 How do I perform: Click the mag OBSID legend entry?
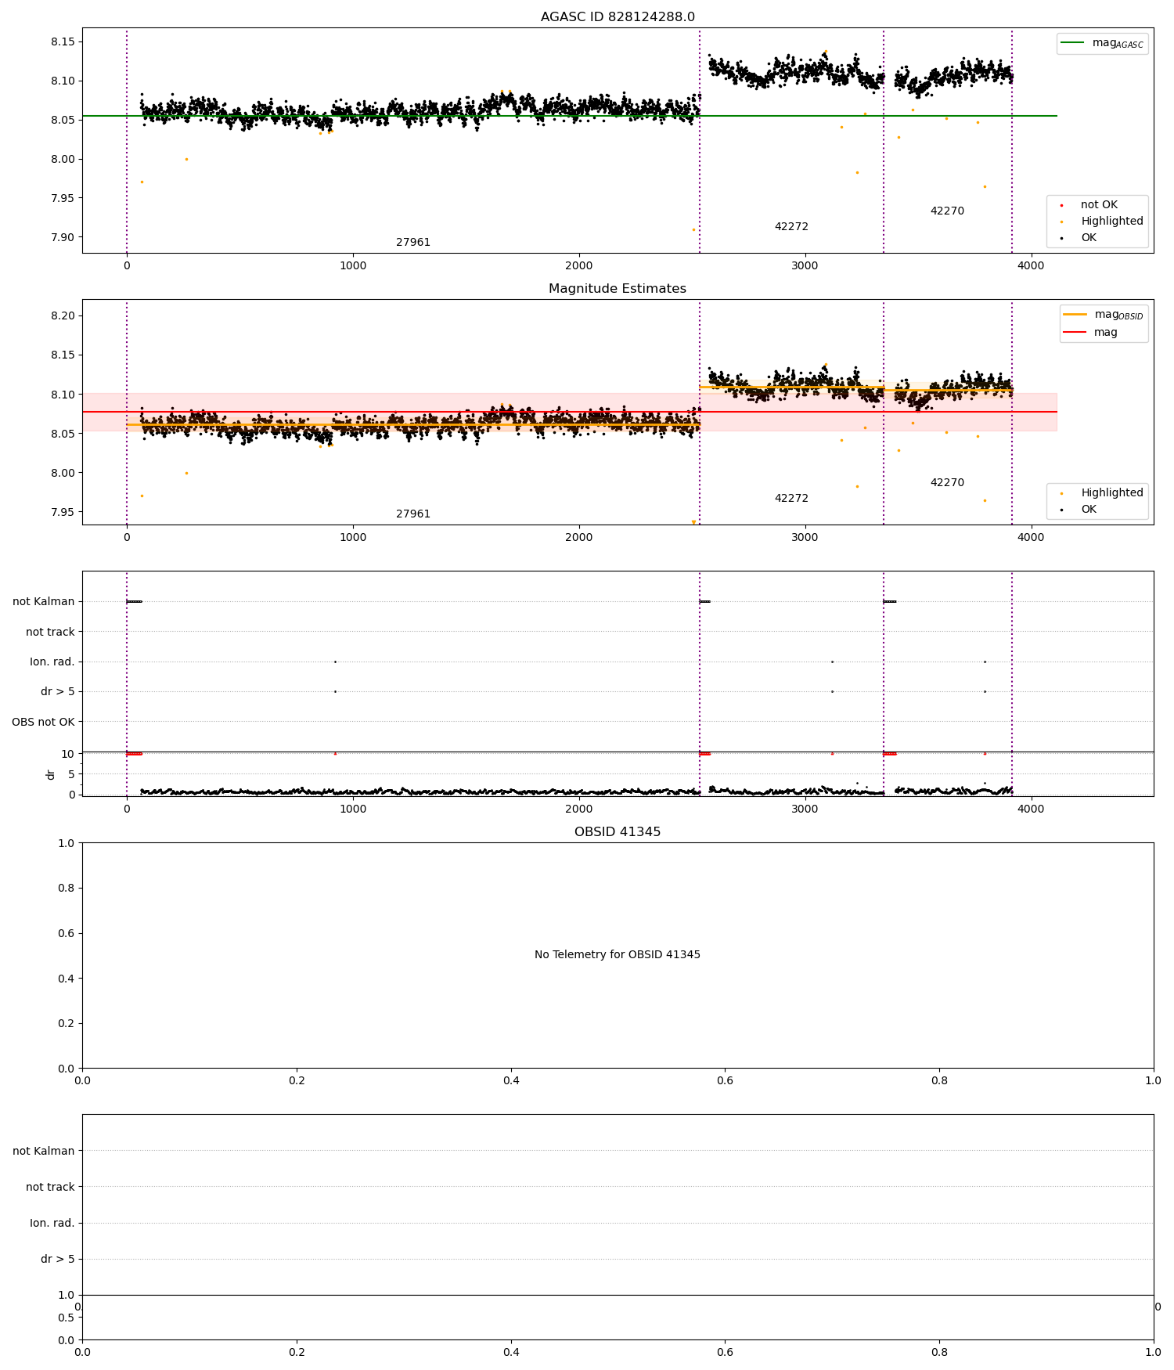pos(1104,315)
